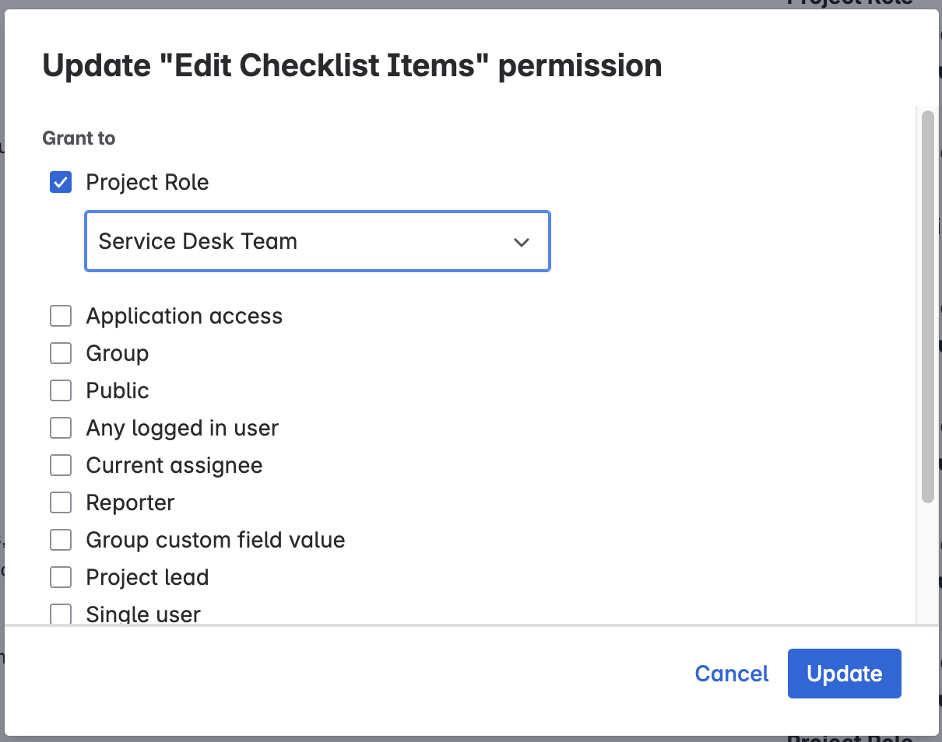Click the dialog's vertical scrollbar thumb
This screenshot has height=742, width=942.
(x=927, y=307)
